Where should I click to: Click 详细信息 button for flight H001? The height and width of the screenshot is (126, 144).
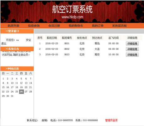point(132,43)
